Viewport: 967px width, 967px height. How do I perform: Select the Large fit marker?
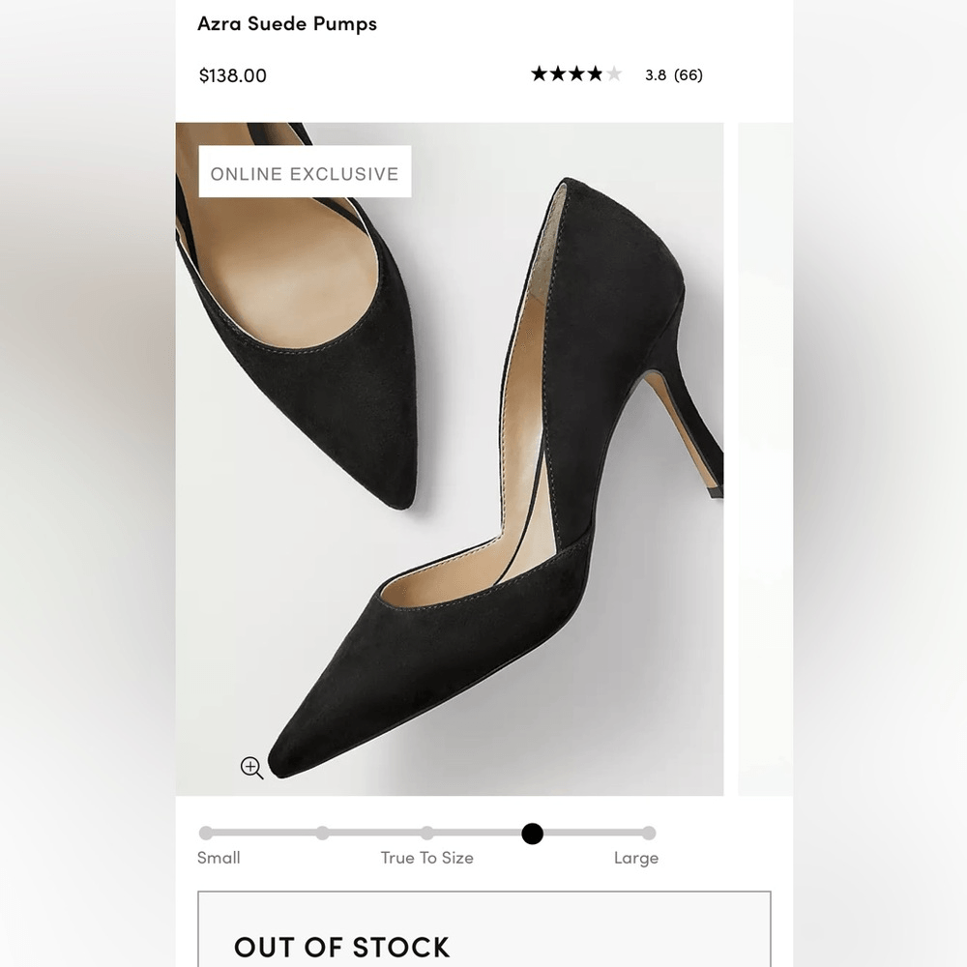click(650, 834)
